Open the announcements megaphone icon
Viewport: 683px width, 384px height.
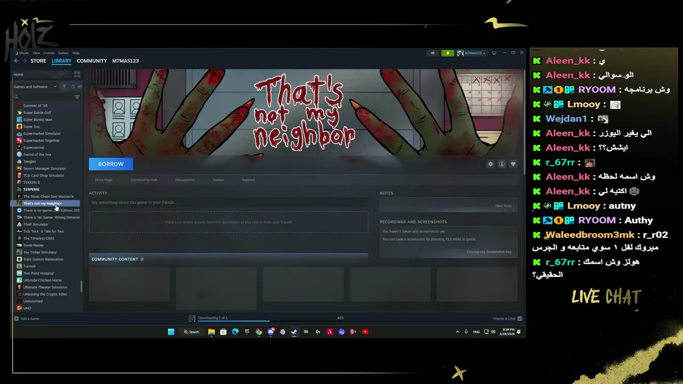[x=433, y=53]
